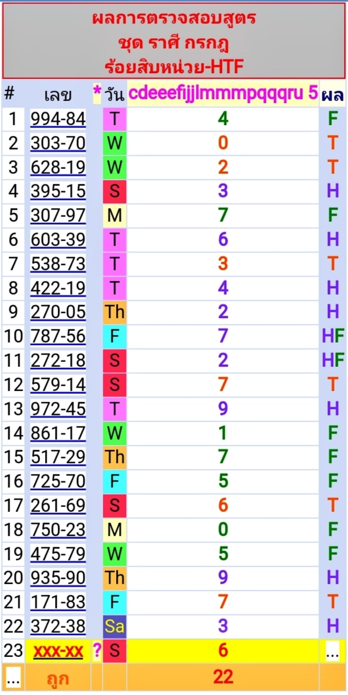Open the number link 994-84
The height and width of the screenshot is (695, 348).
point(58,119)
